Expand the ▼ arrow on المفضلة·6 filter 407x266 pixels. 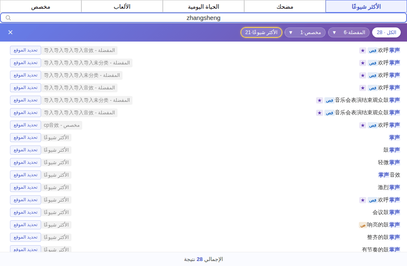(x=334, y=32)
